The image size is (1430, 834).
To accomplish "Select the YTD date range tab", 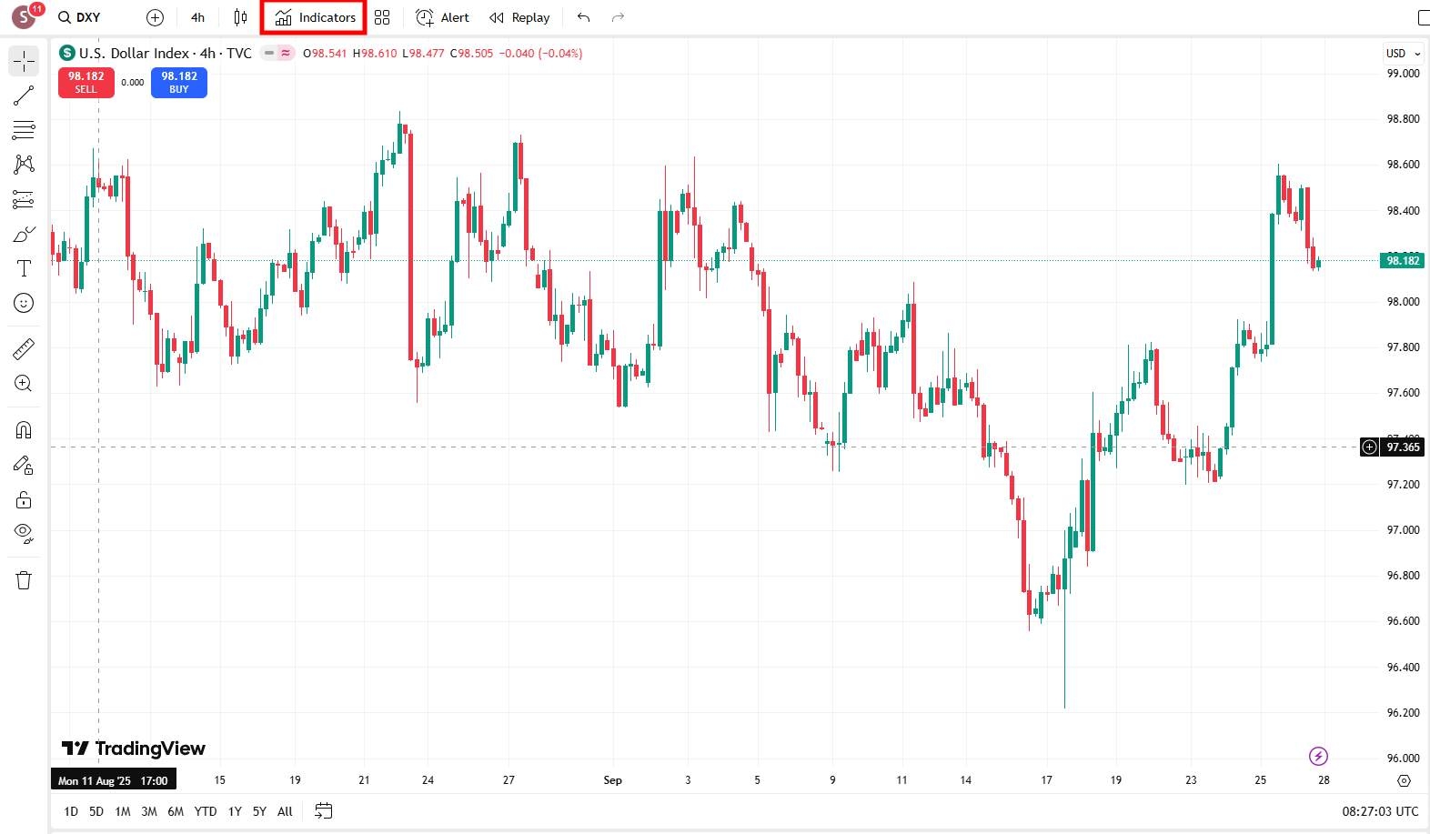I will point(206,811).
